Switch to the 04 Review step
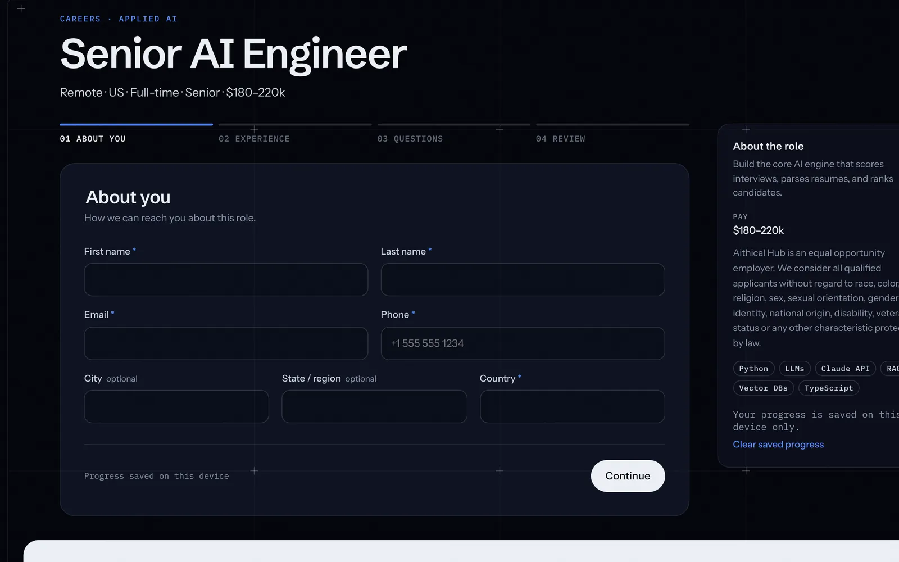This screenshot has width=899, height=562. (x=612, y=134)
